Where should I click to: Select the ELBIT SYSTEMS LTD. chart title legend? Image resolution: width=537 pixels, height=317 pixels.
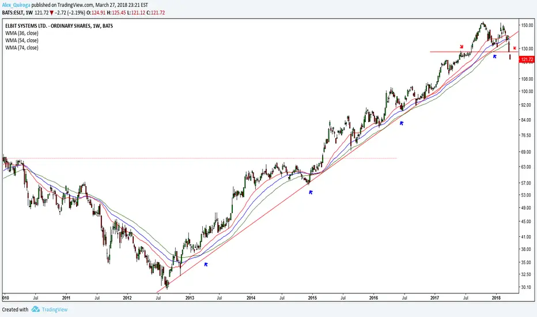pyautogui.click(x=59, y=26)
